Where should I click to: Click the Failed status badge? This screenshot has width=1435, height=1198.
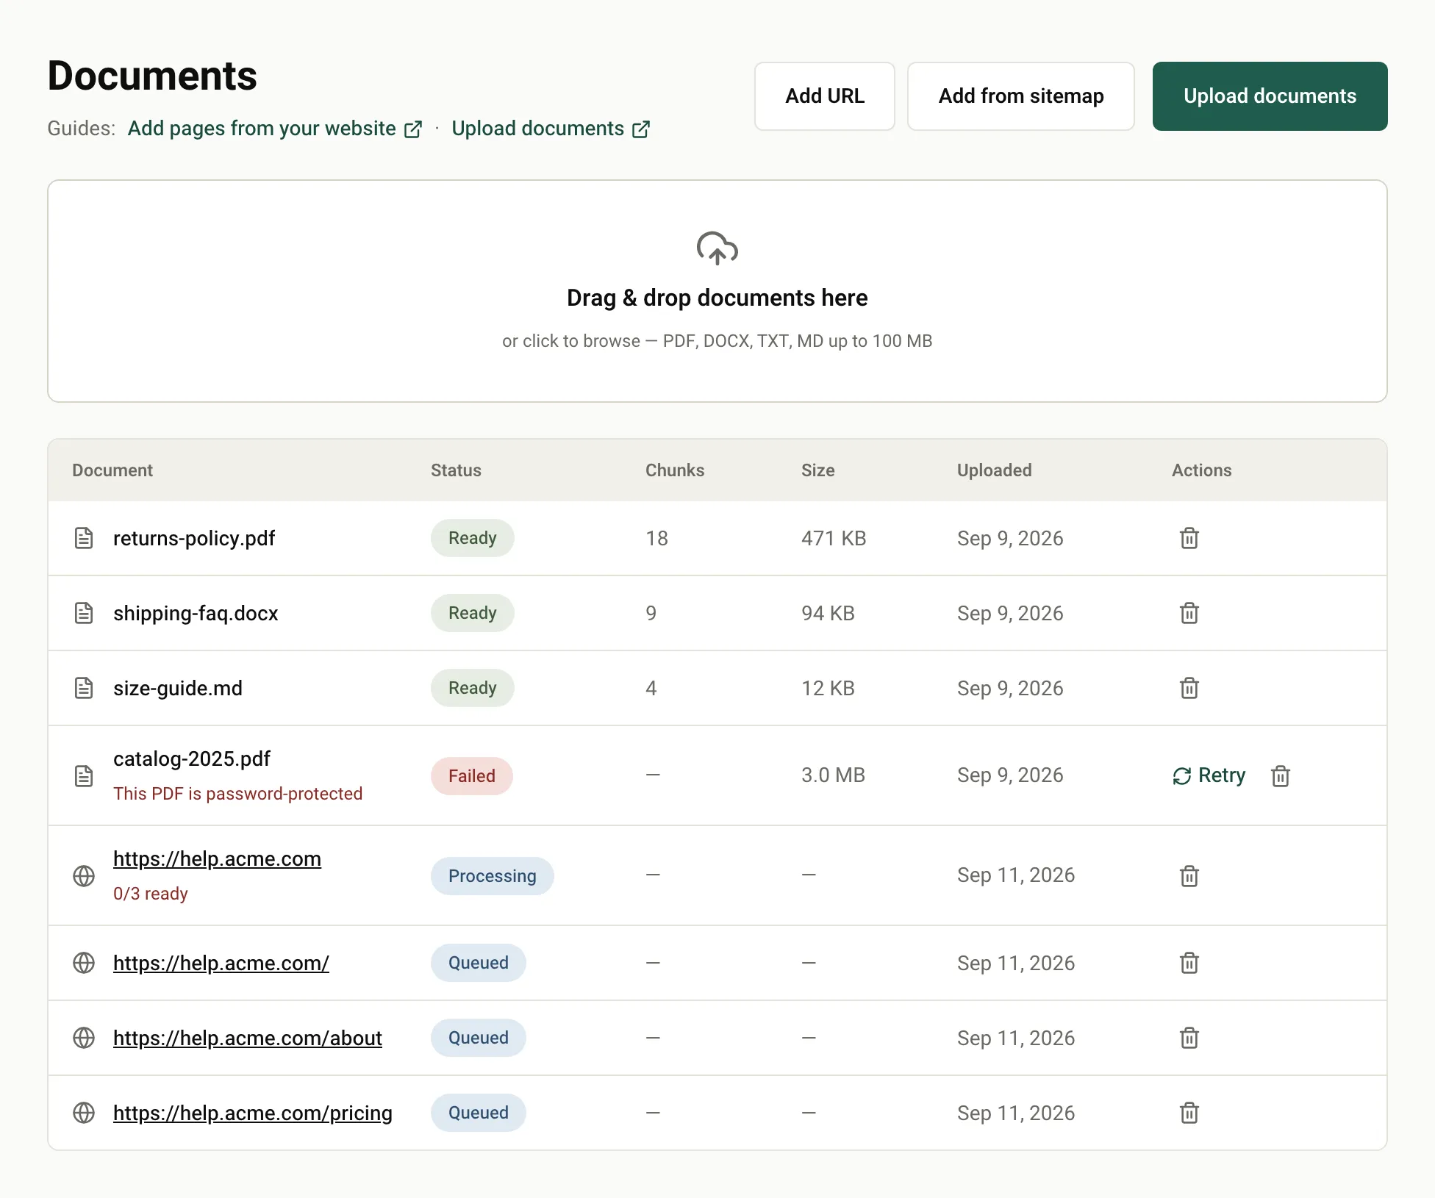471,776
